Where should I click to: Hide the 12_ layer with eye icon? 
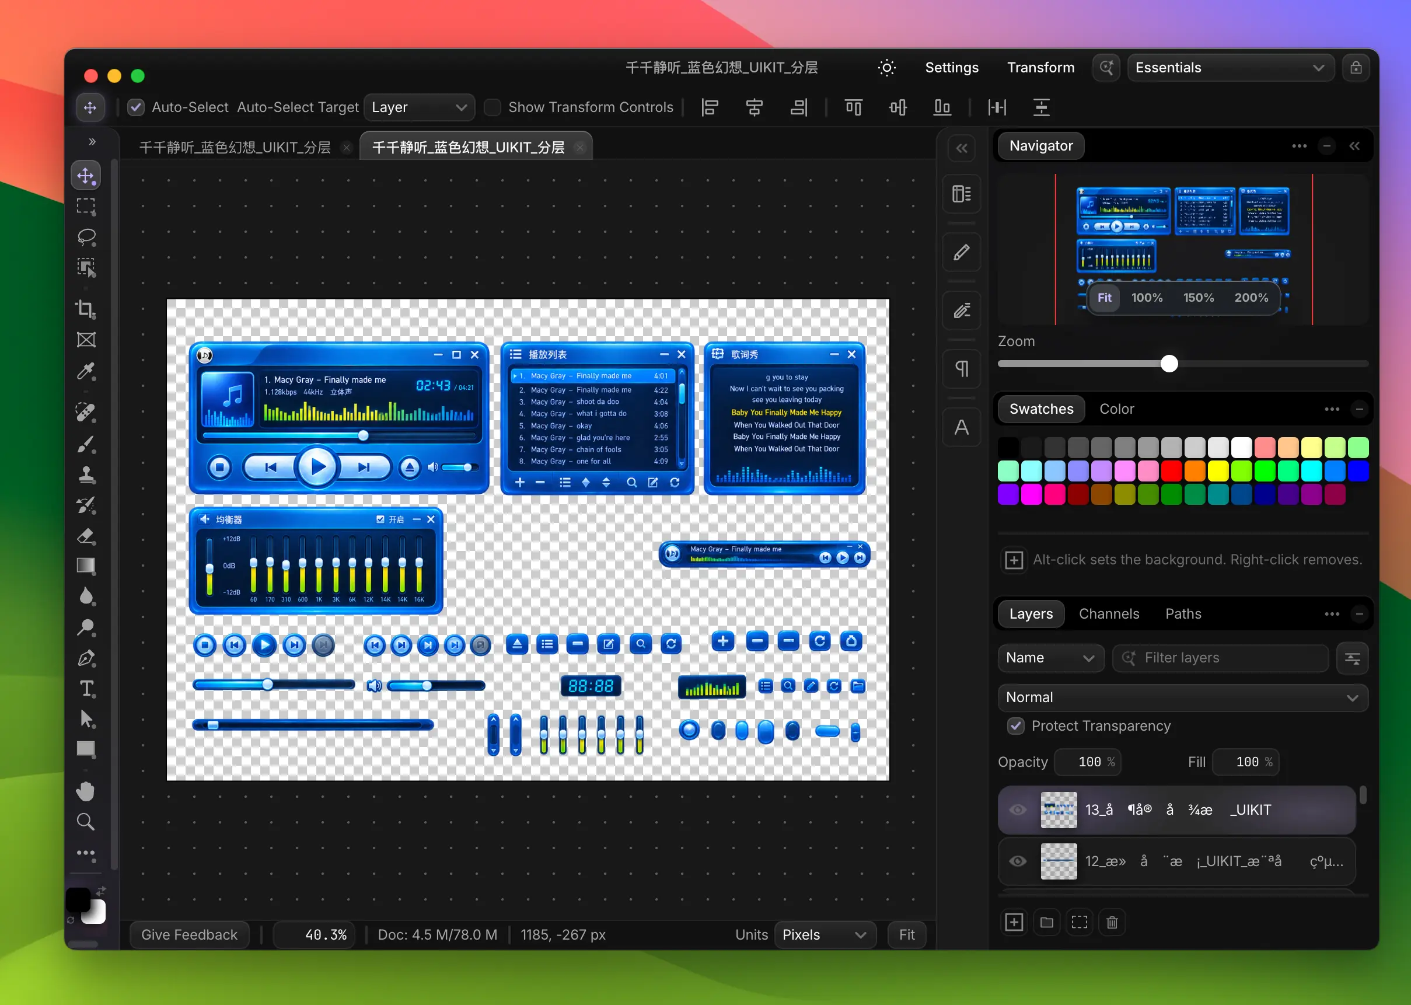click(1018, 861)
